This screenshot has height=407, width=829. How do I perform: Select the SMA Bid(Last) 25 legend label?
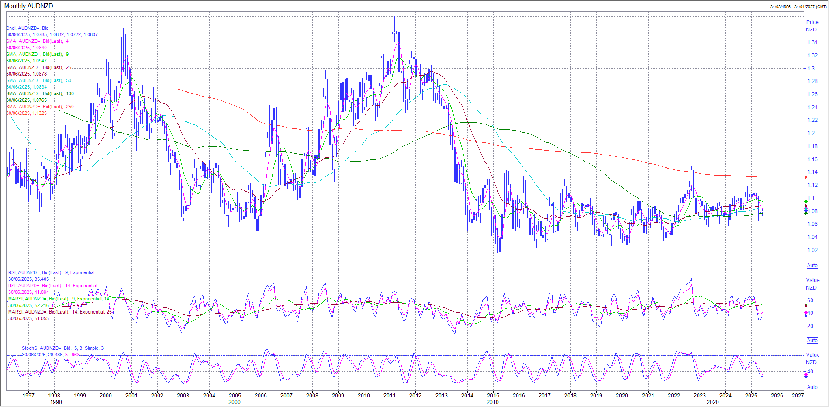[39, 67]
